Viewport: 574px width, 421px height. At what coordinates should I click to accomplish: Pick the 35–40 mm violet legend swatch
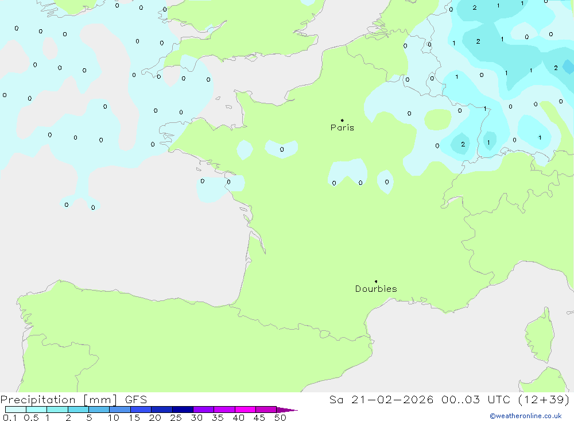point(224,410)
